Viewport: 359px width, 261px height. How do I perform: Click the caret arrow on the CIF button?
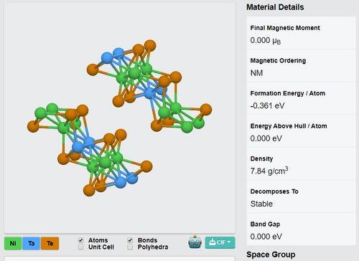229,242
